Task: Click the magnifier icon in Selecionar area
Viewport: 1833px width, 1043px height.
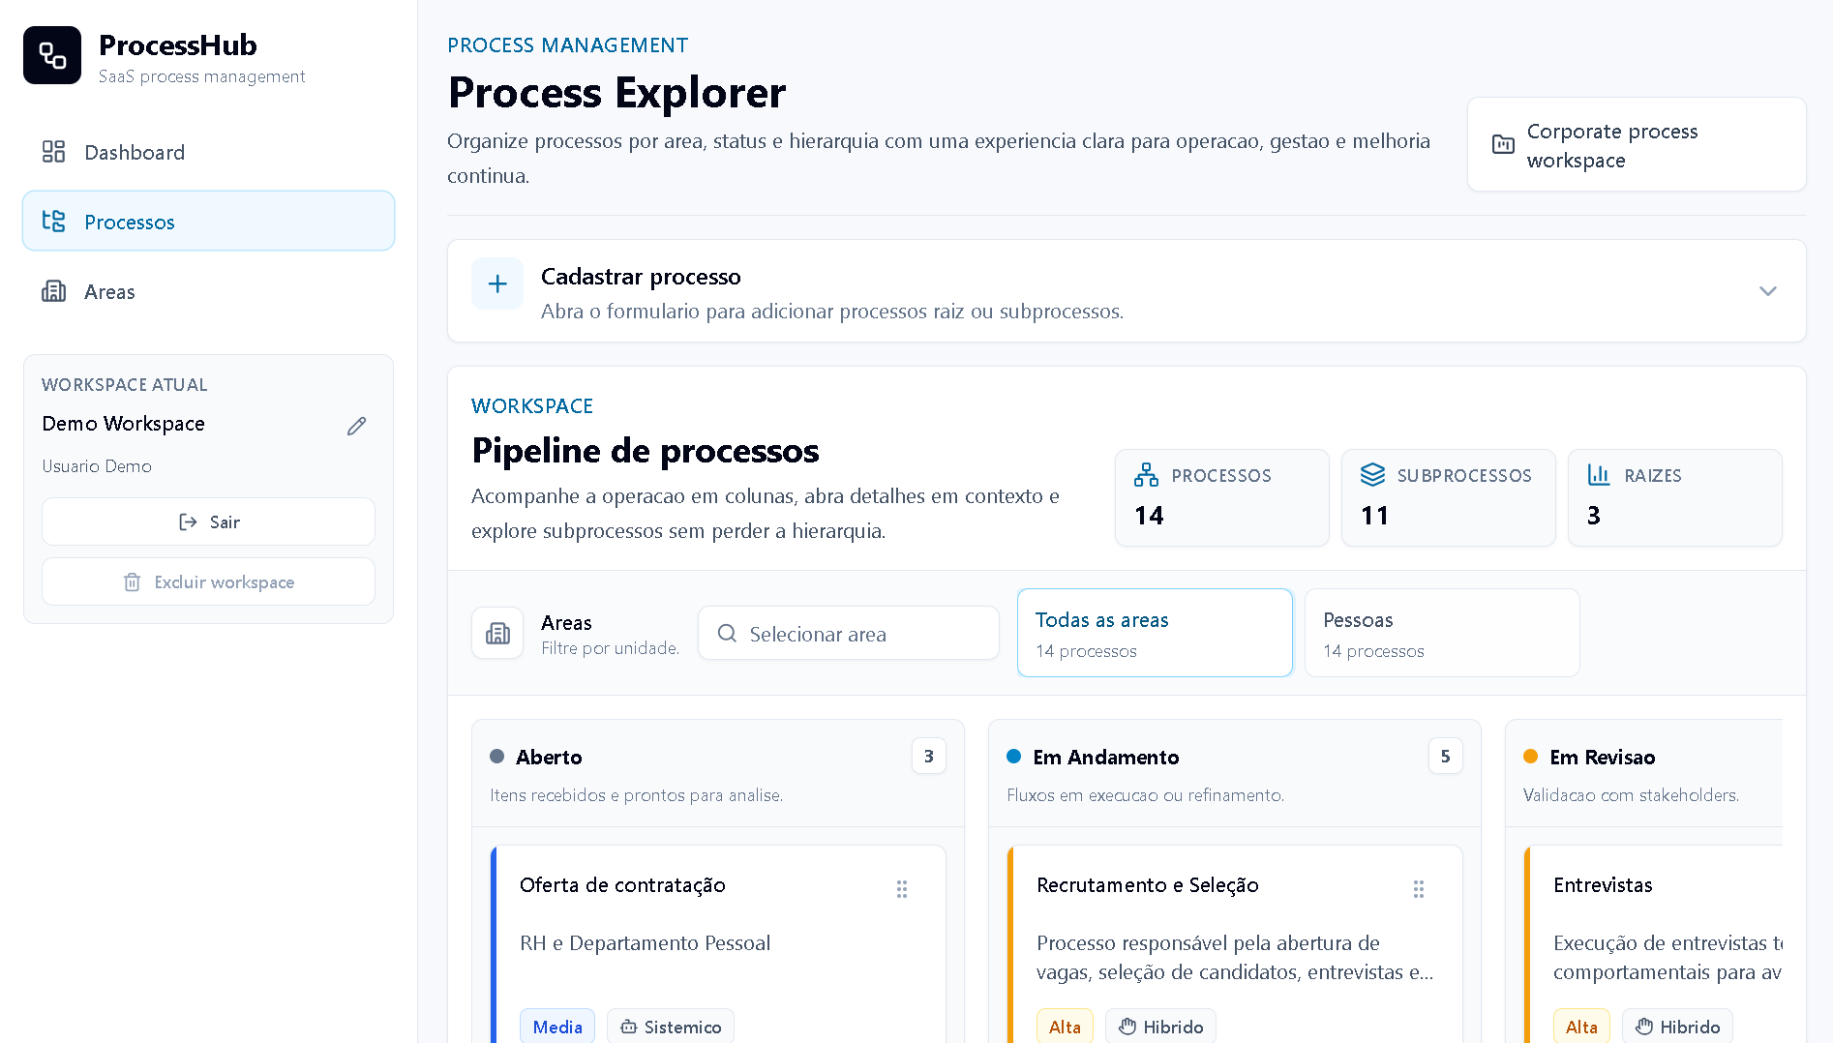Action: click(x=727, y=633)
